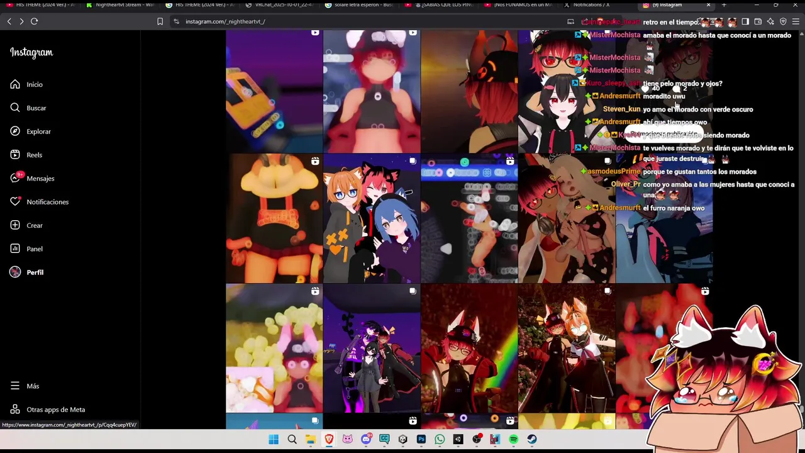Screen dimensions: 805x453
Task: Open WhatsApp from the taskbar
Action: tap(440, 440)
